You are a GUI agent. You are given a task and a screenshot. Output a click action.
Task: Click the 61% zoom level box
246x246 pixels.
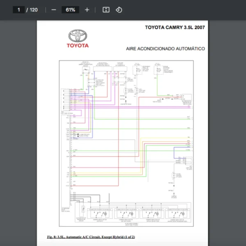[70, 9]
